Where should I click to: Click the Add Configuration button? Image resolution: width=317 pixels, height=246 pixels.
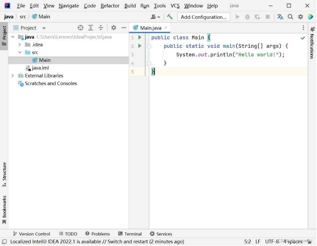tap(204, 17)
